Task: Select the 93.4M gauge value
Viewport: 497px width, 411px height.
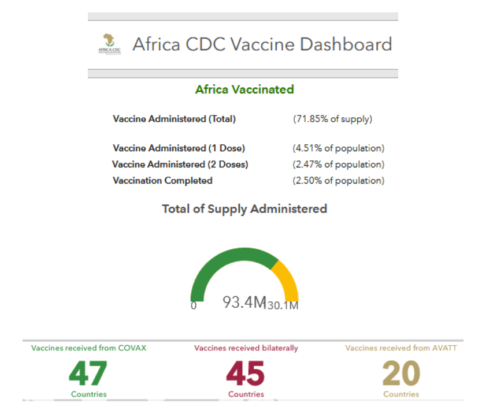Action: [244, 302]
